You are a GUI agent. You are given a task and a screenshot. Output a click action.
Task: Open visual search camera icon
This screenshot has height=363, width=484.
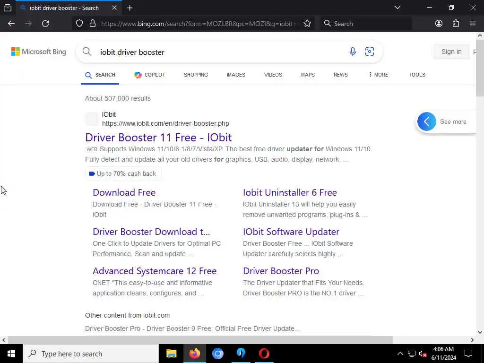coord(370,52)
